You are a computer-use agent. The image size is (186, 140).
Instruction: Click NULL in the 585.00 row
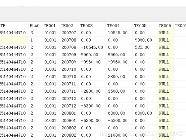coord(165,48)
